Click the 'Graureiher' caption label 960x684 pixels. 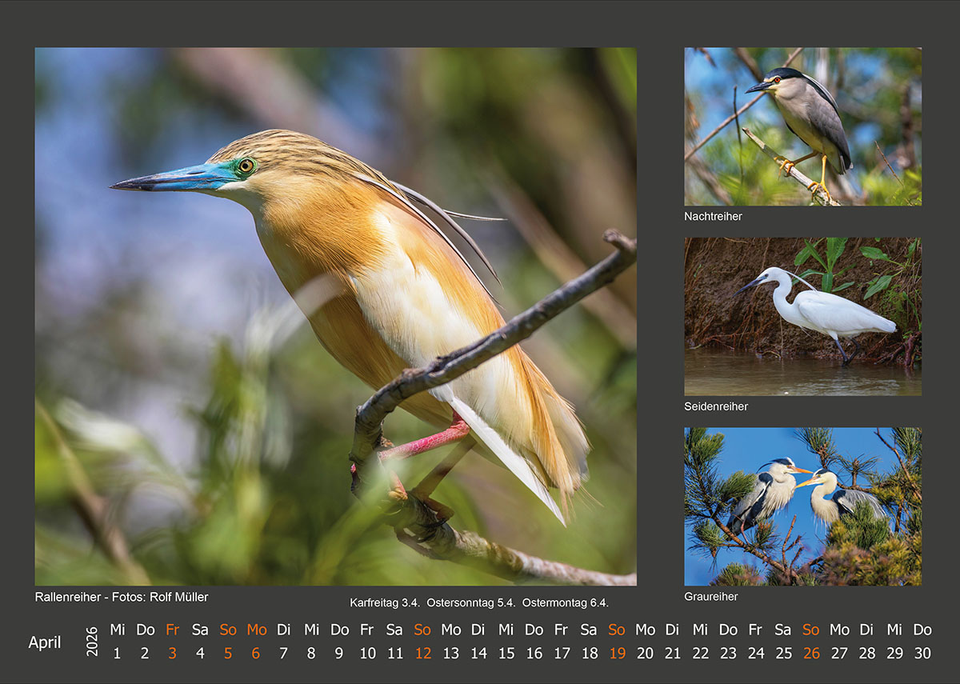[710, 597]
